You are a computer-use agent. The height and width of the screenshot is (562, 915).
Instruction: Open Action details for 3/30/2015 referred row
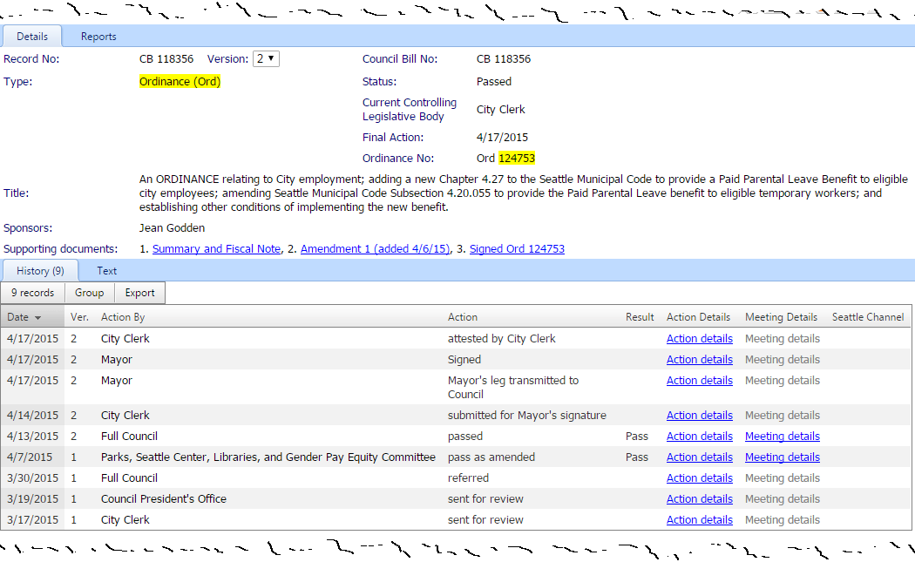pos(699,478)
